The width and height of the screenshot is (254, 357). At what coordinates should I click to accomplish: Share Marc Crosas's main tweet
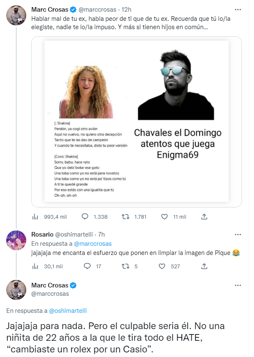click(x=204, y=217)
